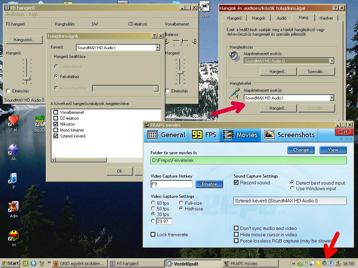358x268 pixels.
Task: Switch to the Audió tab
Action: [x=281, y=18]
